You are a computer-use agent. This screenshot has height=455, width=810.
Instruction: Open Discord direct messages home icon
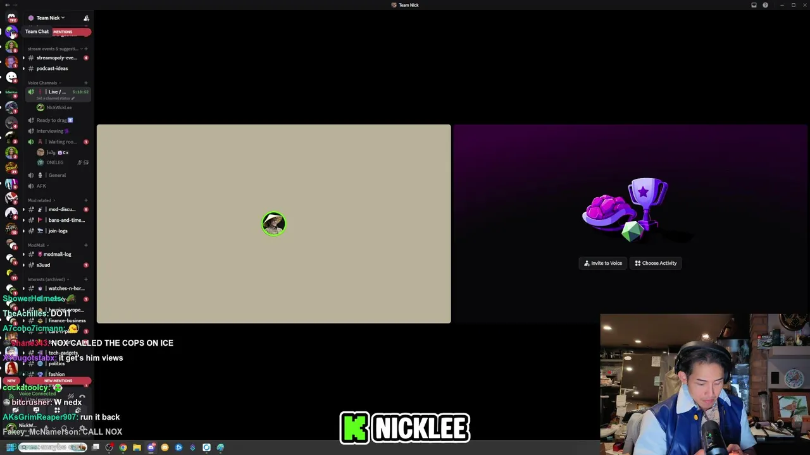(x=11, y=18)
